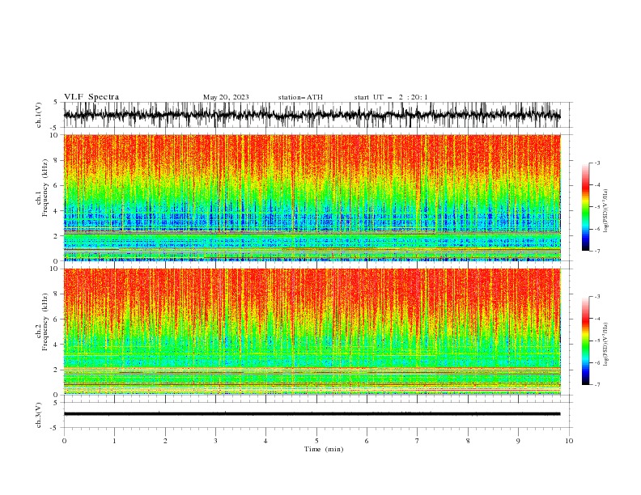Click the ch.1 color bar log(PSD) label

click(x=606, y=211)
